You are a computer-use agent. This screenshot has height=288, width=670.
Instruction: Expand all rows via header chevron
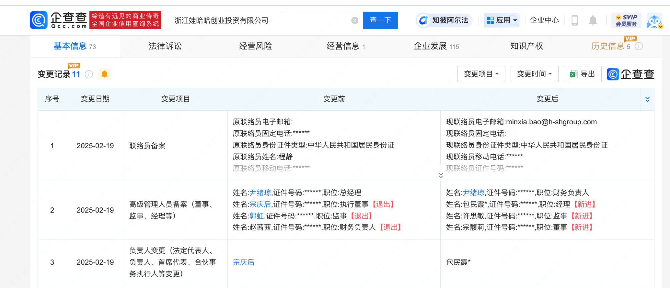647,99
